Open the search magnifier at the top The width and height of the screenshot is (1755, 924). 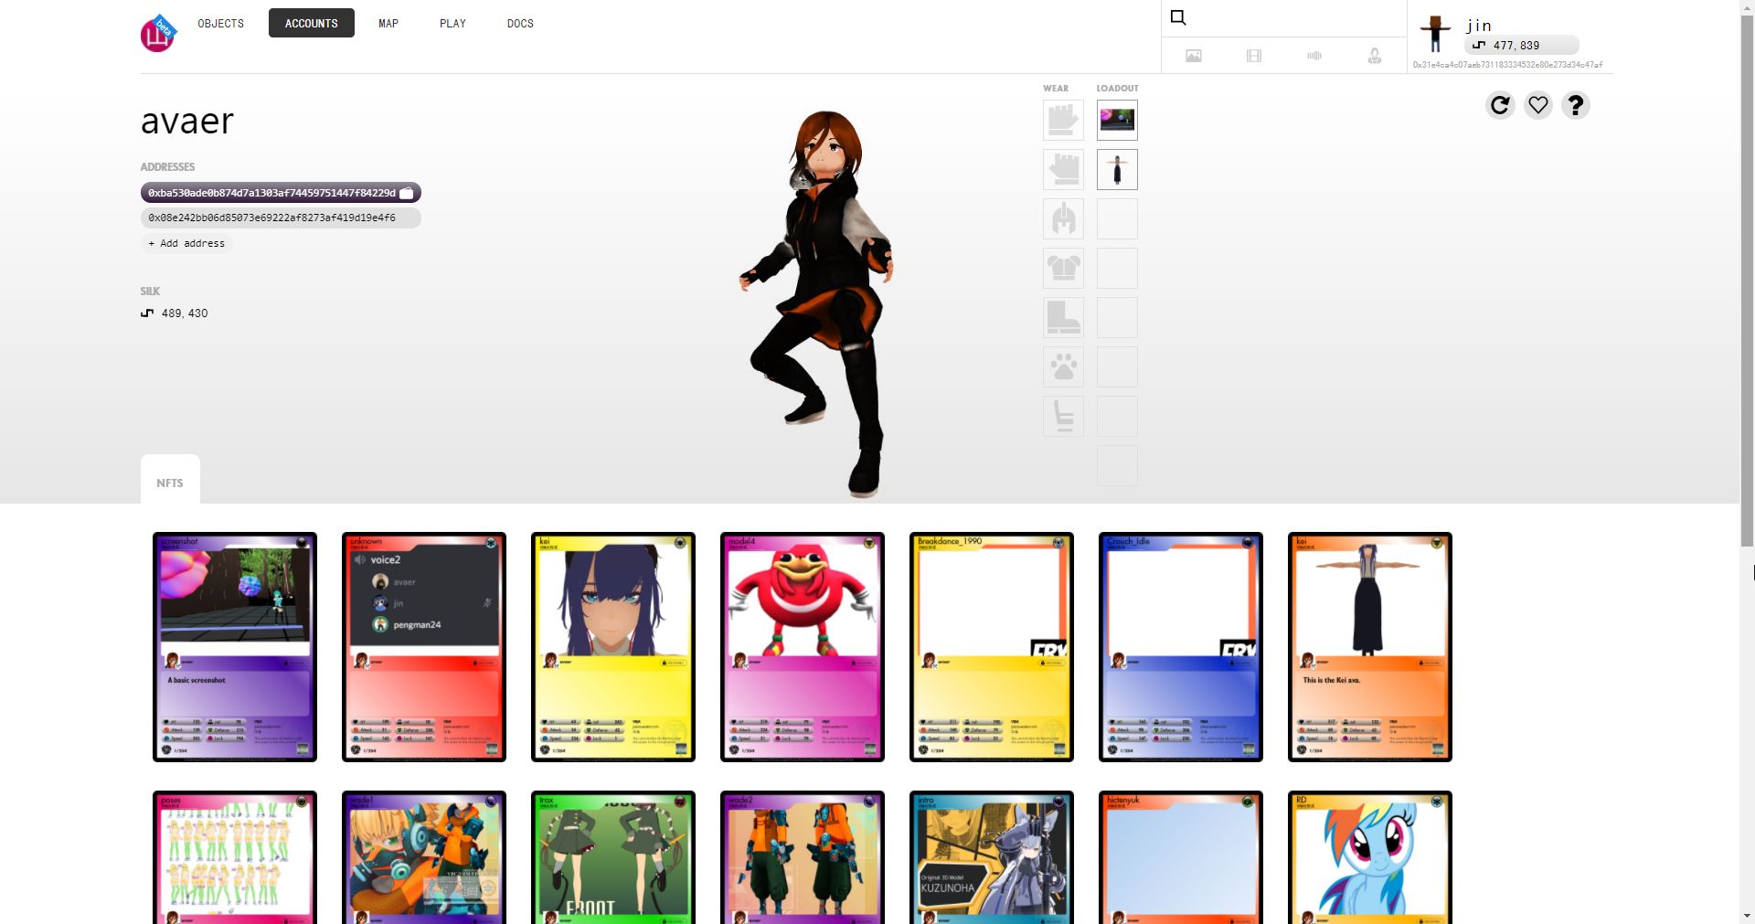pos(1177,17)
